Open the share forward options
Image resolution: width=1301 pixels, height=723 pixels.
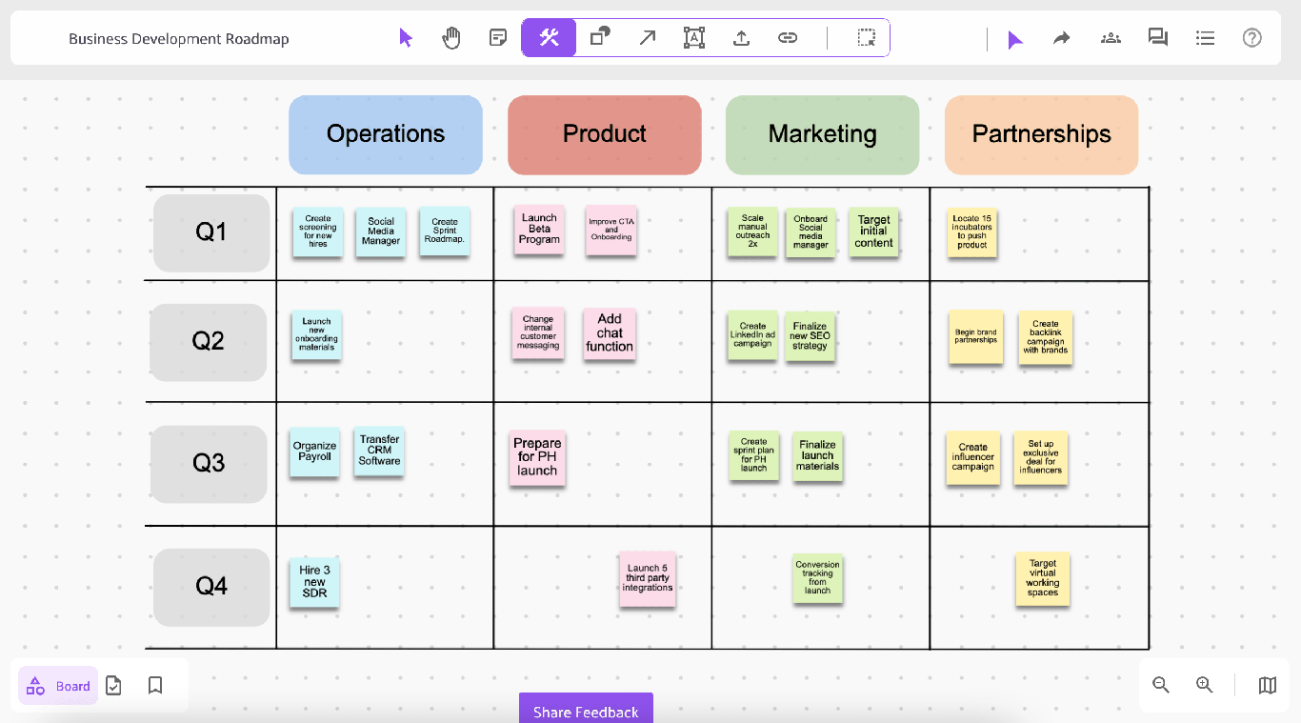click(x=1061, y=37)
